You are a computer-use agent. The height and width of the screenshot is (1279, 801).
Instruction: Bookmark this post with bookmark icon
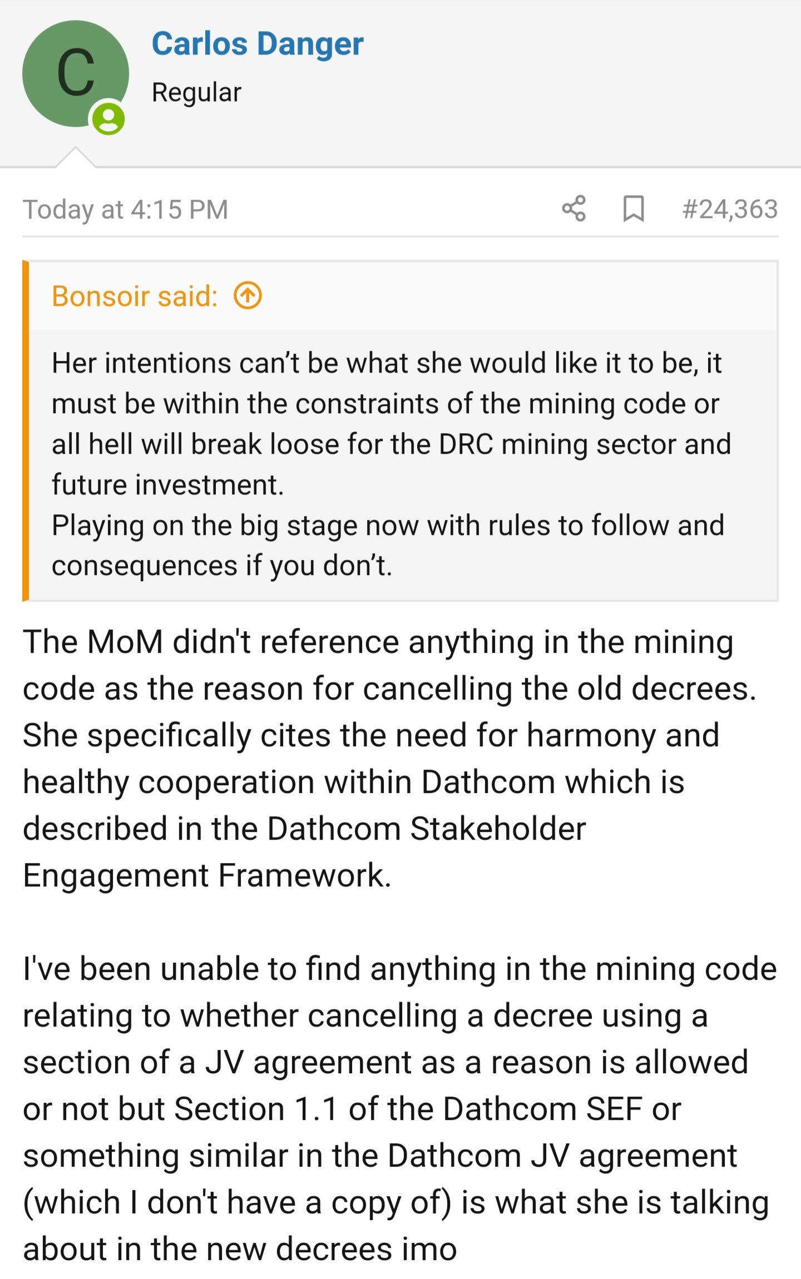pyautogui.click(x=634, y=209)
